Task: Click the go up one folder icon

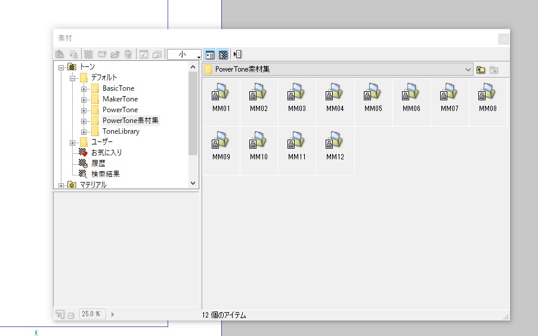Action: [481, 70]
